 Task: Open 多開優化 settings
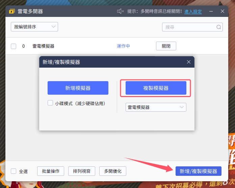(113, 171)
